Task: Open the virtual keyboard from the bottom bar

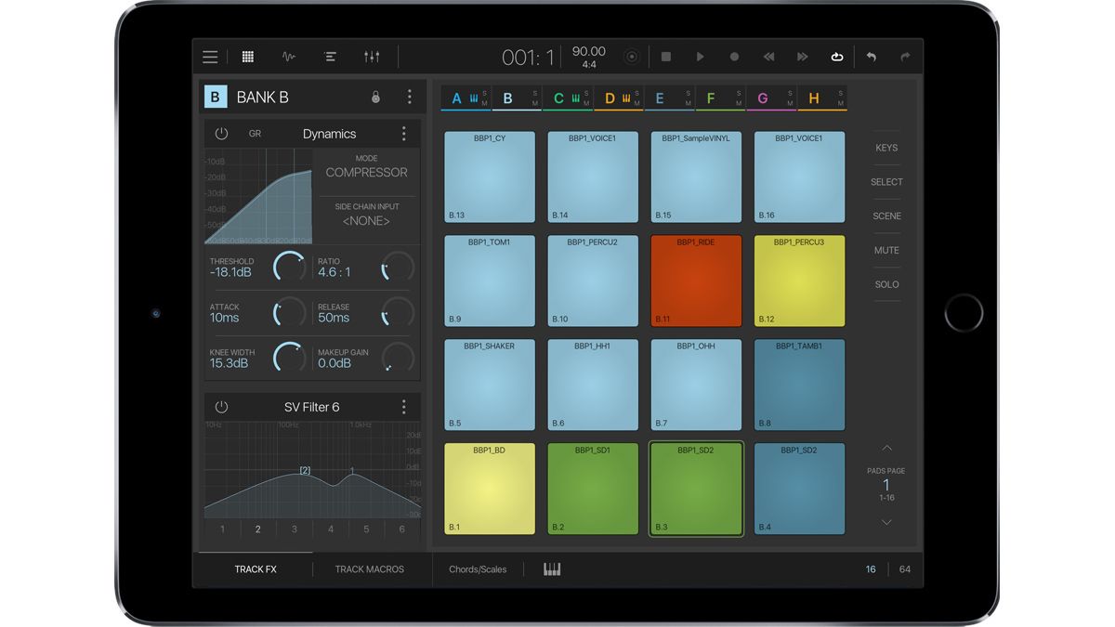Action: pyautogui.click(x=551, y=568)
